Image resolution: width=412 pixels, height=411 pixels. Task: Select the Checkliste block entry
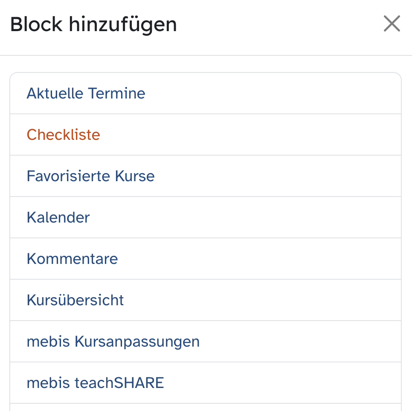(63, 135)
